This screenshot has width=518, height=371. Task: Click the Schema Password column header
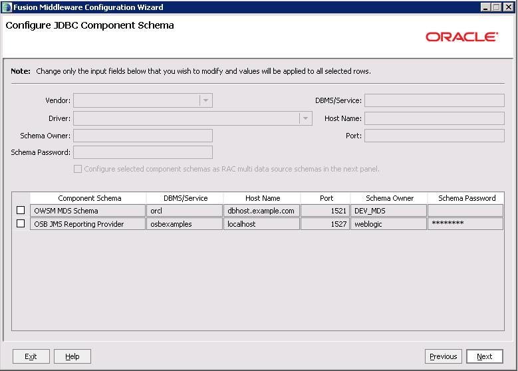[466, 198]
